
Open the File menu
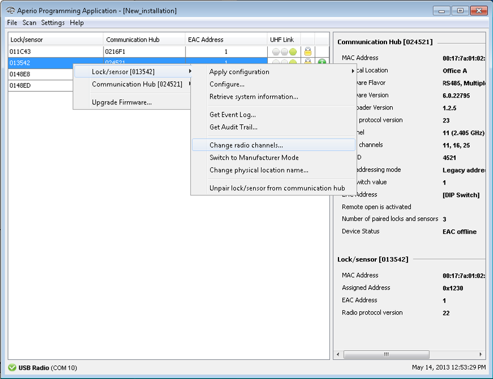(12, 23)
